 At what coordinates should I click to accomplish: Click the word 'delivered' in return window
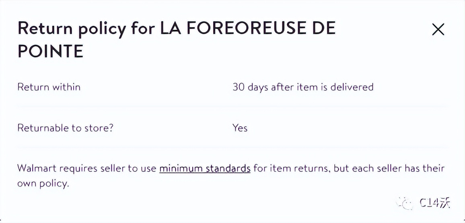coord(352,87)
